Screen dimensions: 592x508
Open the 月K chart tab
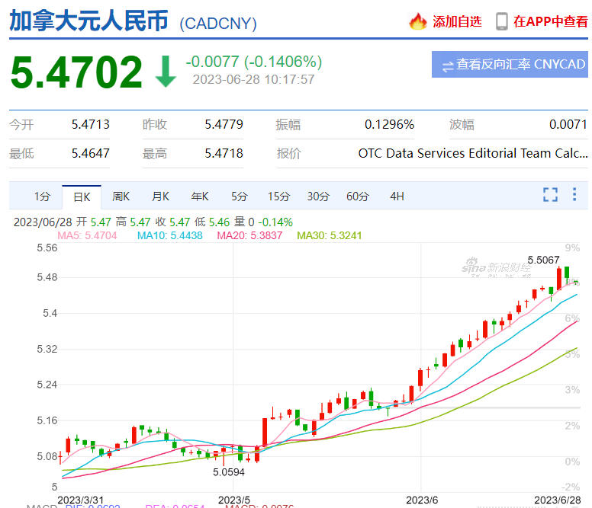pyautogui.click(x=160, y=196)
